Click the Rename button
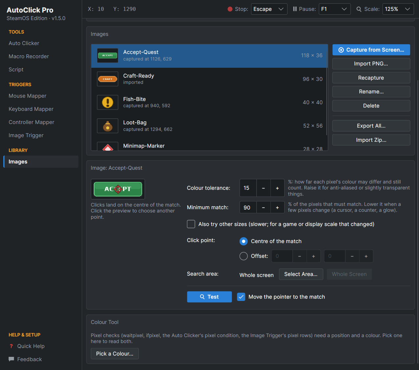This screenshot has width=419, height=370. (x=371, y=92)
